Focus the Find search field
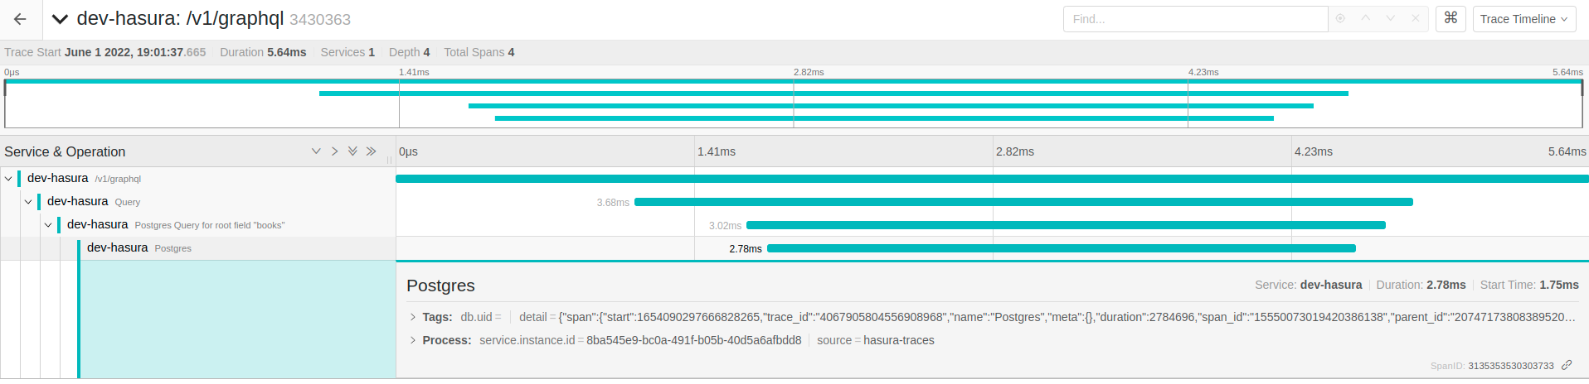The height and width of the screenshot is (384, 1589). pos(1195,19)
